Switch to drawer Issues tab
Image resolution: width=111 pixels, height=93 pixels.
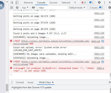point(30,82)
